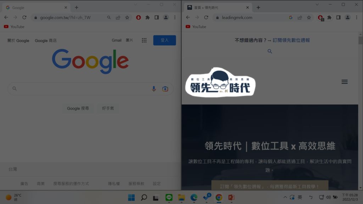Click the 訂閱「領先數位週報」 banner button
This screenshot has width=363, height=204.
pyautogui.click(x=270, y=186)
